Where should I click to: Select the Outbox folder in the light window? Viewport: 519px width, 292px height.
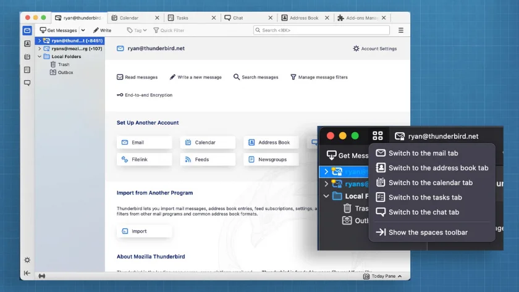62,72
